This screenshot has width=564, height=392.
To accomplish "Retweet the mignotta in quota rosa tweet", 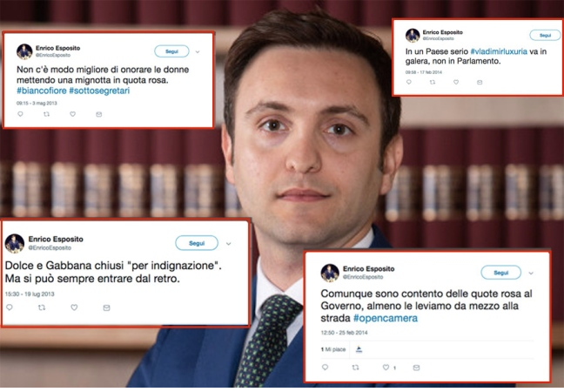I will point(46,114).
